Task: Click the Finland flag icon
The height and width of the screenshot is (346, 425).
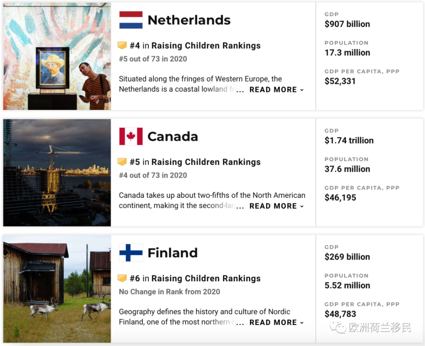Action: point(131,253)
